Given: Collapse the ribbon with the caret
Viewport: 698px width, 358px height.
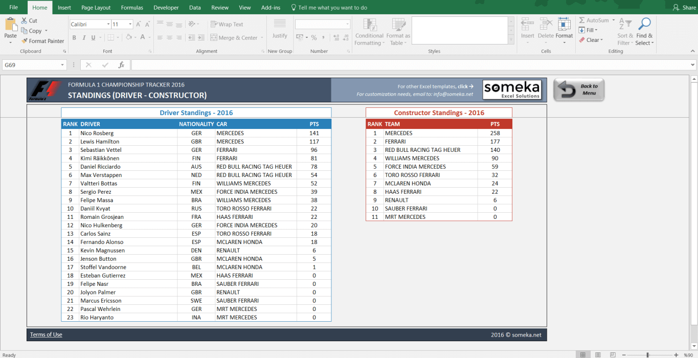Looking at the screenshot, I should [692, 51].
